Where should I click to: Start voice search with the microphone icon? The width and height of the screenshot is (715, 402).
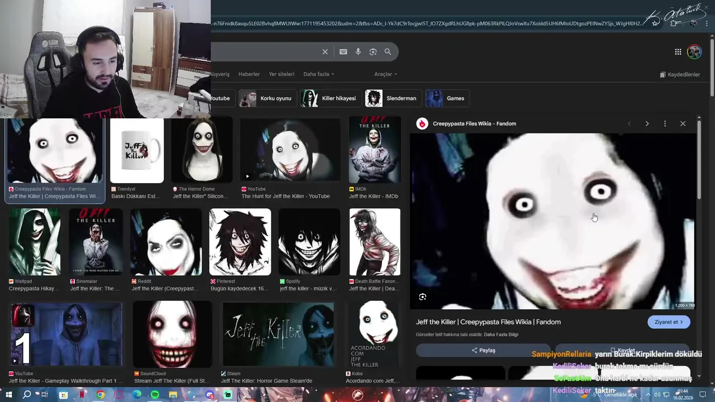coord(358,52)
